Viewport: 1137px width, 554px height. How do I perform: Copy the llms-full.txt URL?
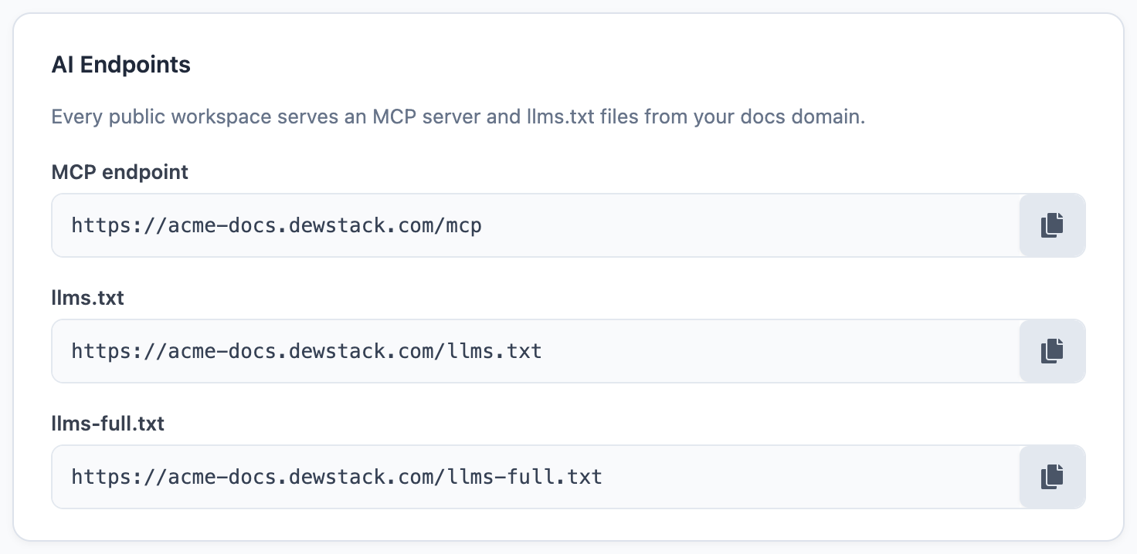click(x=1052, y=477)
